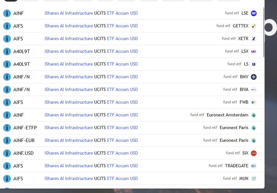Screen dimensions: 277x193
Task: Click the info icon in the TRADEGATE row
Action: 7,166
